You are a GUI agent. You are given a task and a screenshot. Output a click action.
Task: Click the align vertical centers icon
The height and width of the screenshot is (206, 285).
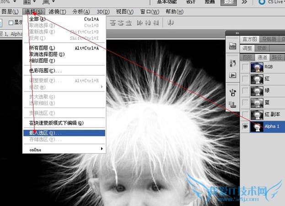pos(121,23)
